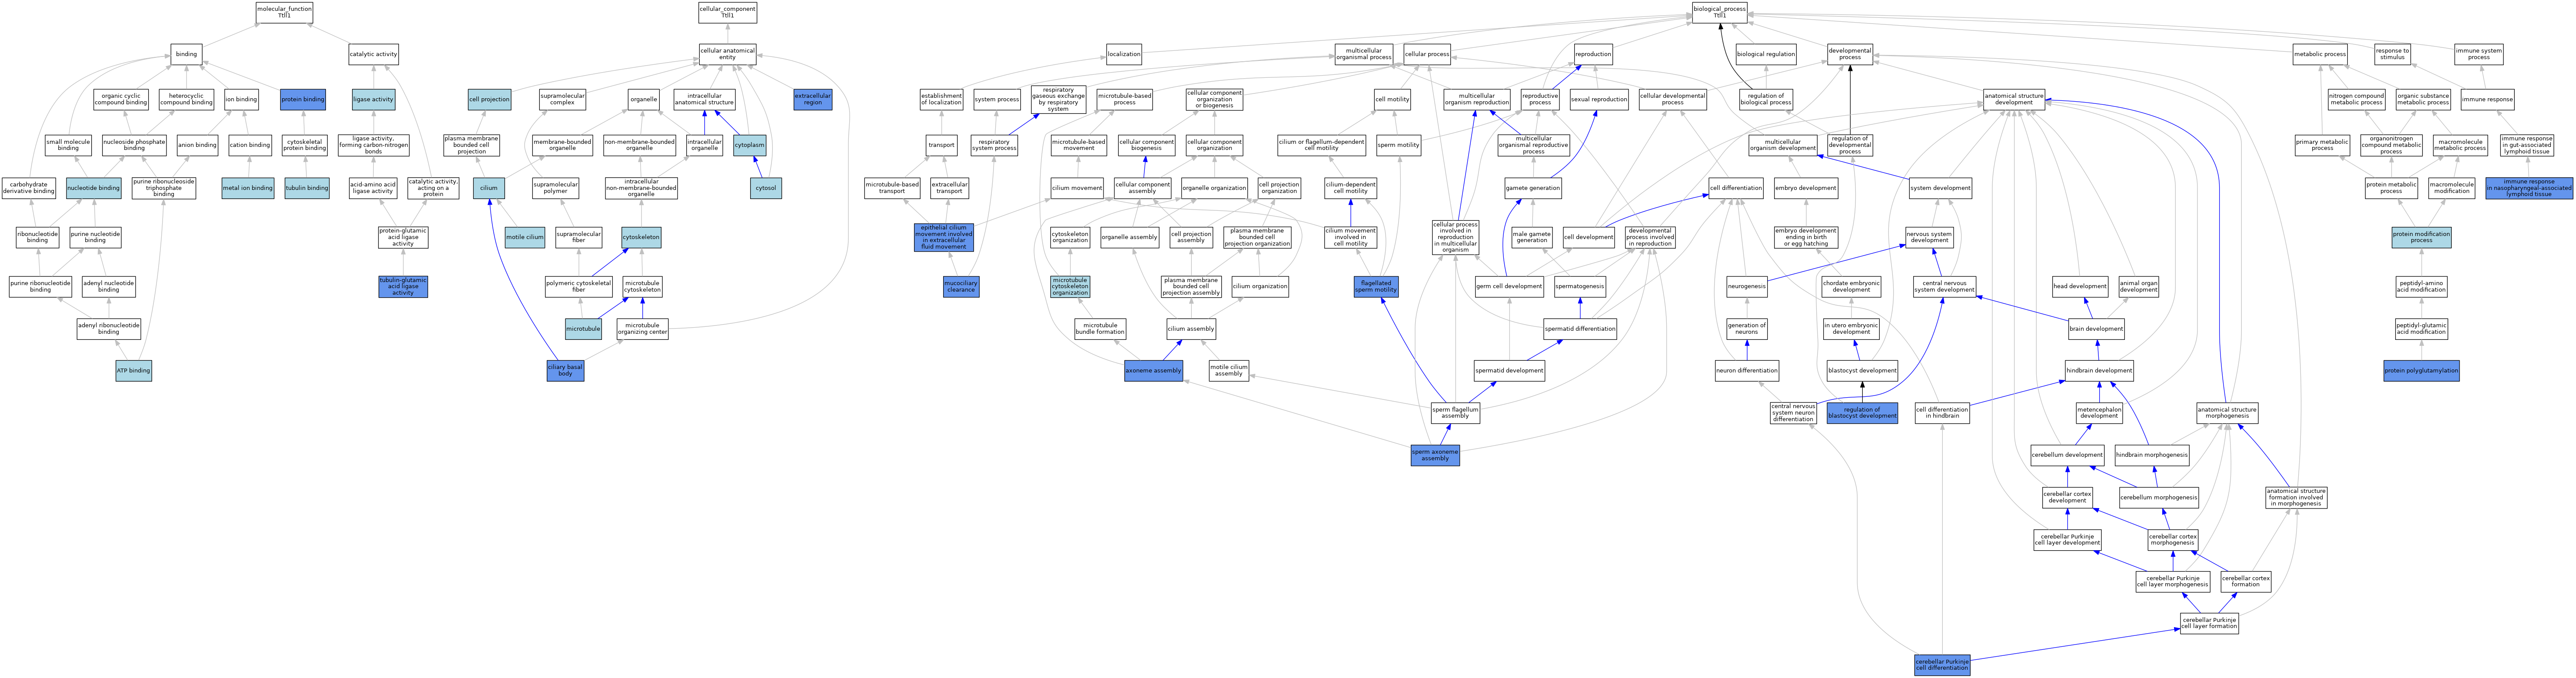Select the 'brain development' node
Screen dimensions: 2576x678
click(x=2096, y=329)
